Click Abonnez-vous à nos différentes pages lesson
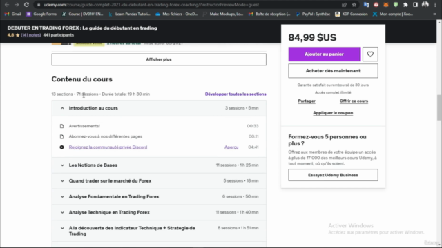Screen dimensions: 442x248 click(x=106, y=136)
